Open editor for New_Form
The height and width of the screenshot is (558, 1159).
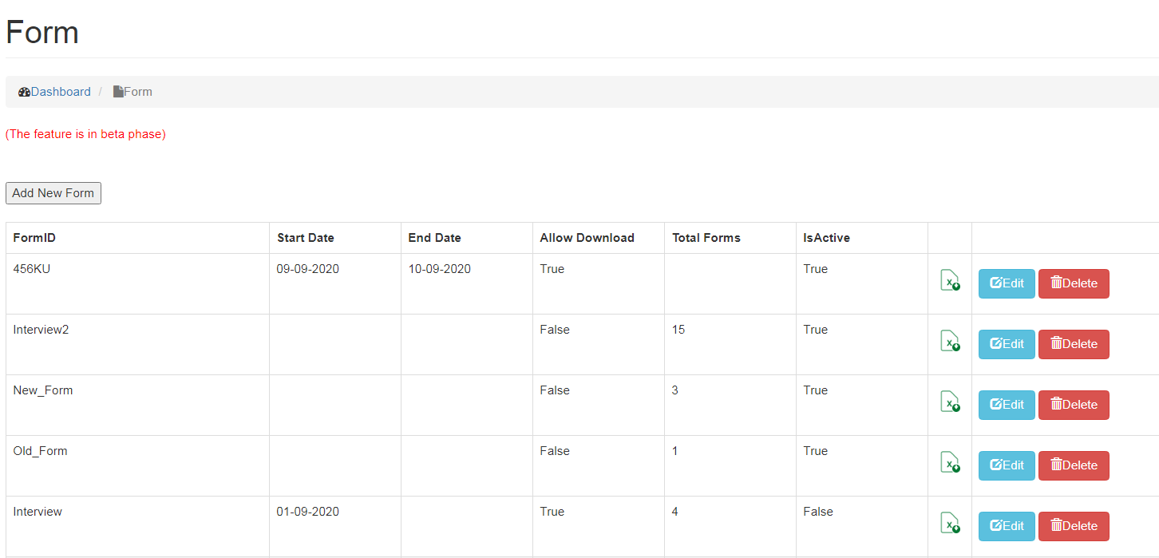1007,405
